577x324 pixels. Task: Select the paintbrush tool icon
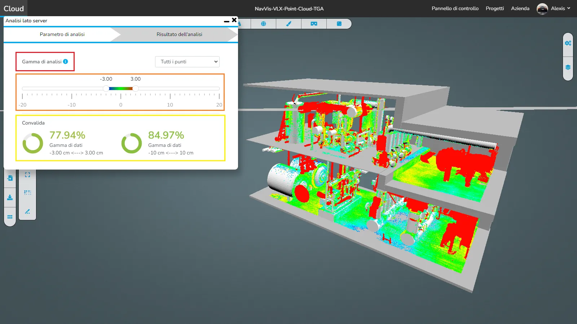coord(288,24)
